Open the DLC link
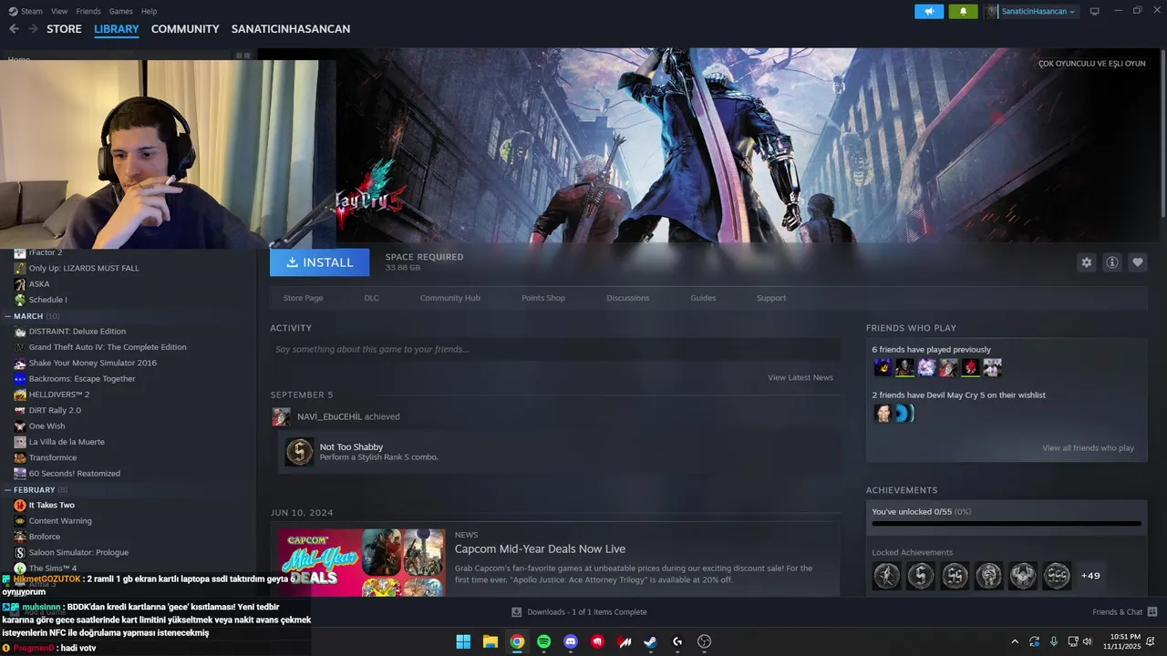 [x=371, y=298]
